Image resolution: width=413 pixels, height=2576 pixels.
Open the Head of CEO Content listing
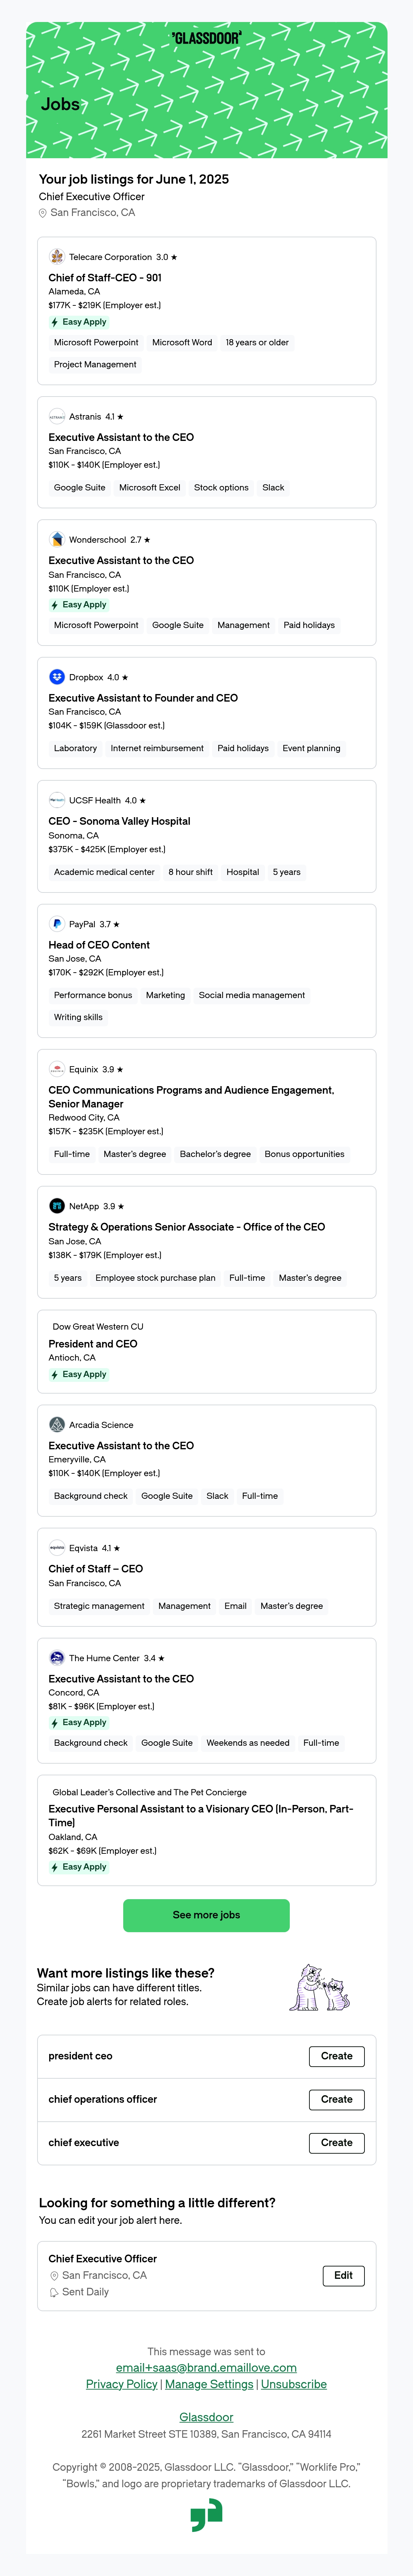click(99, 945)
